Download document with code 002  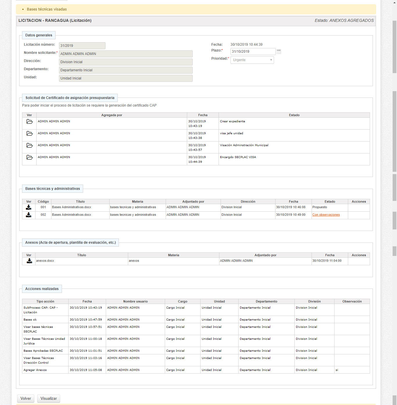[x=28, y=215]
